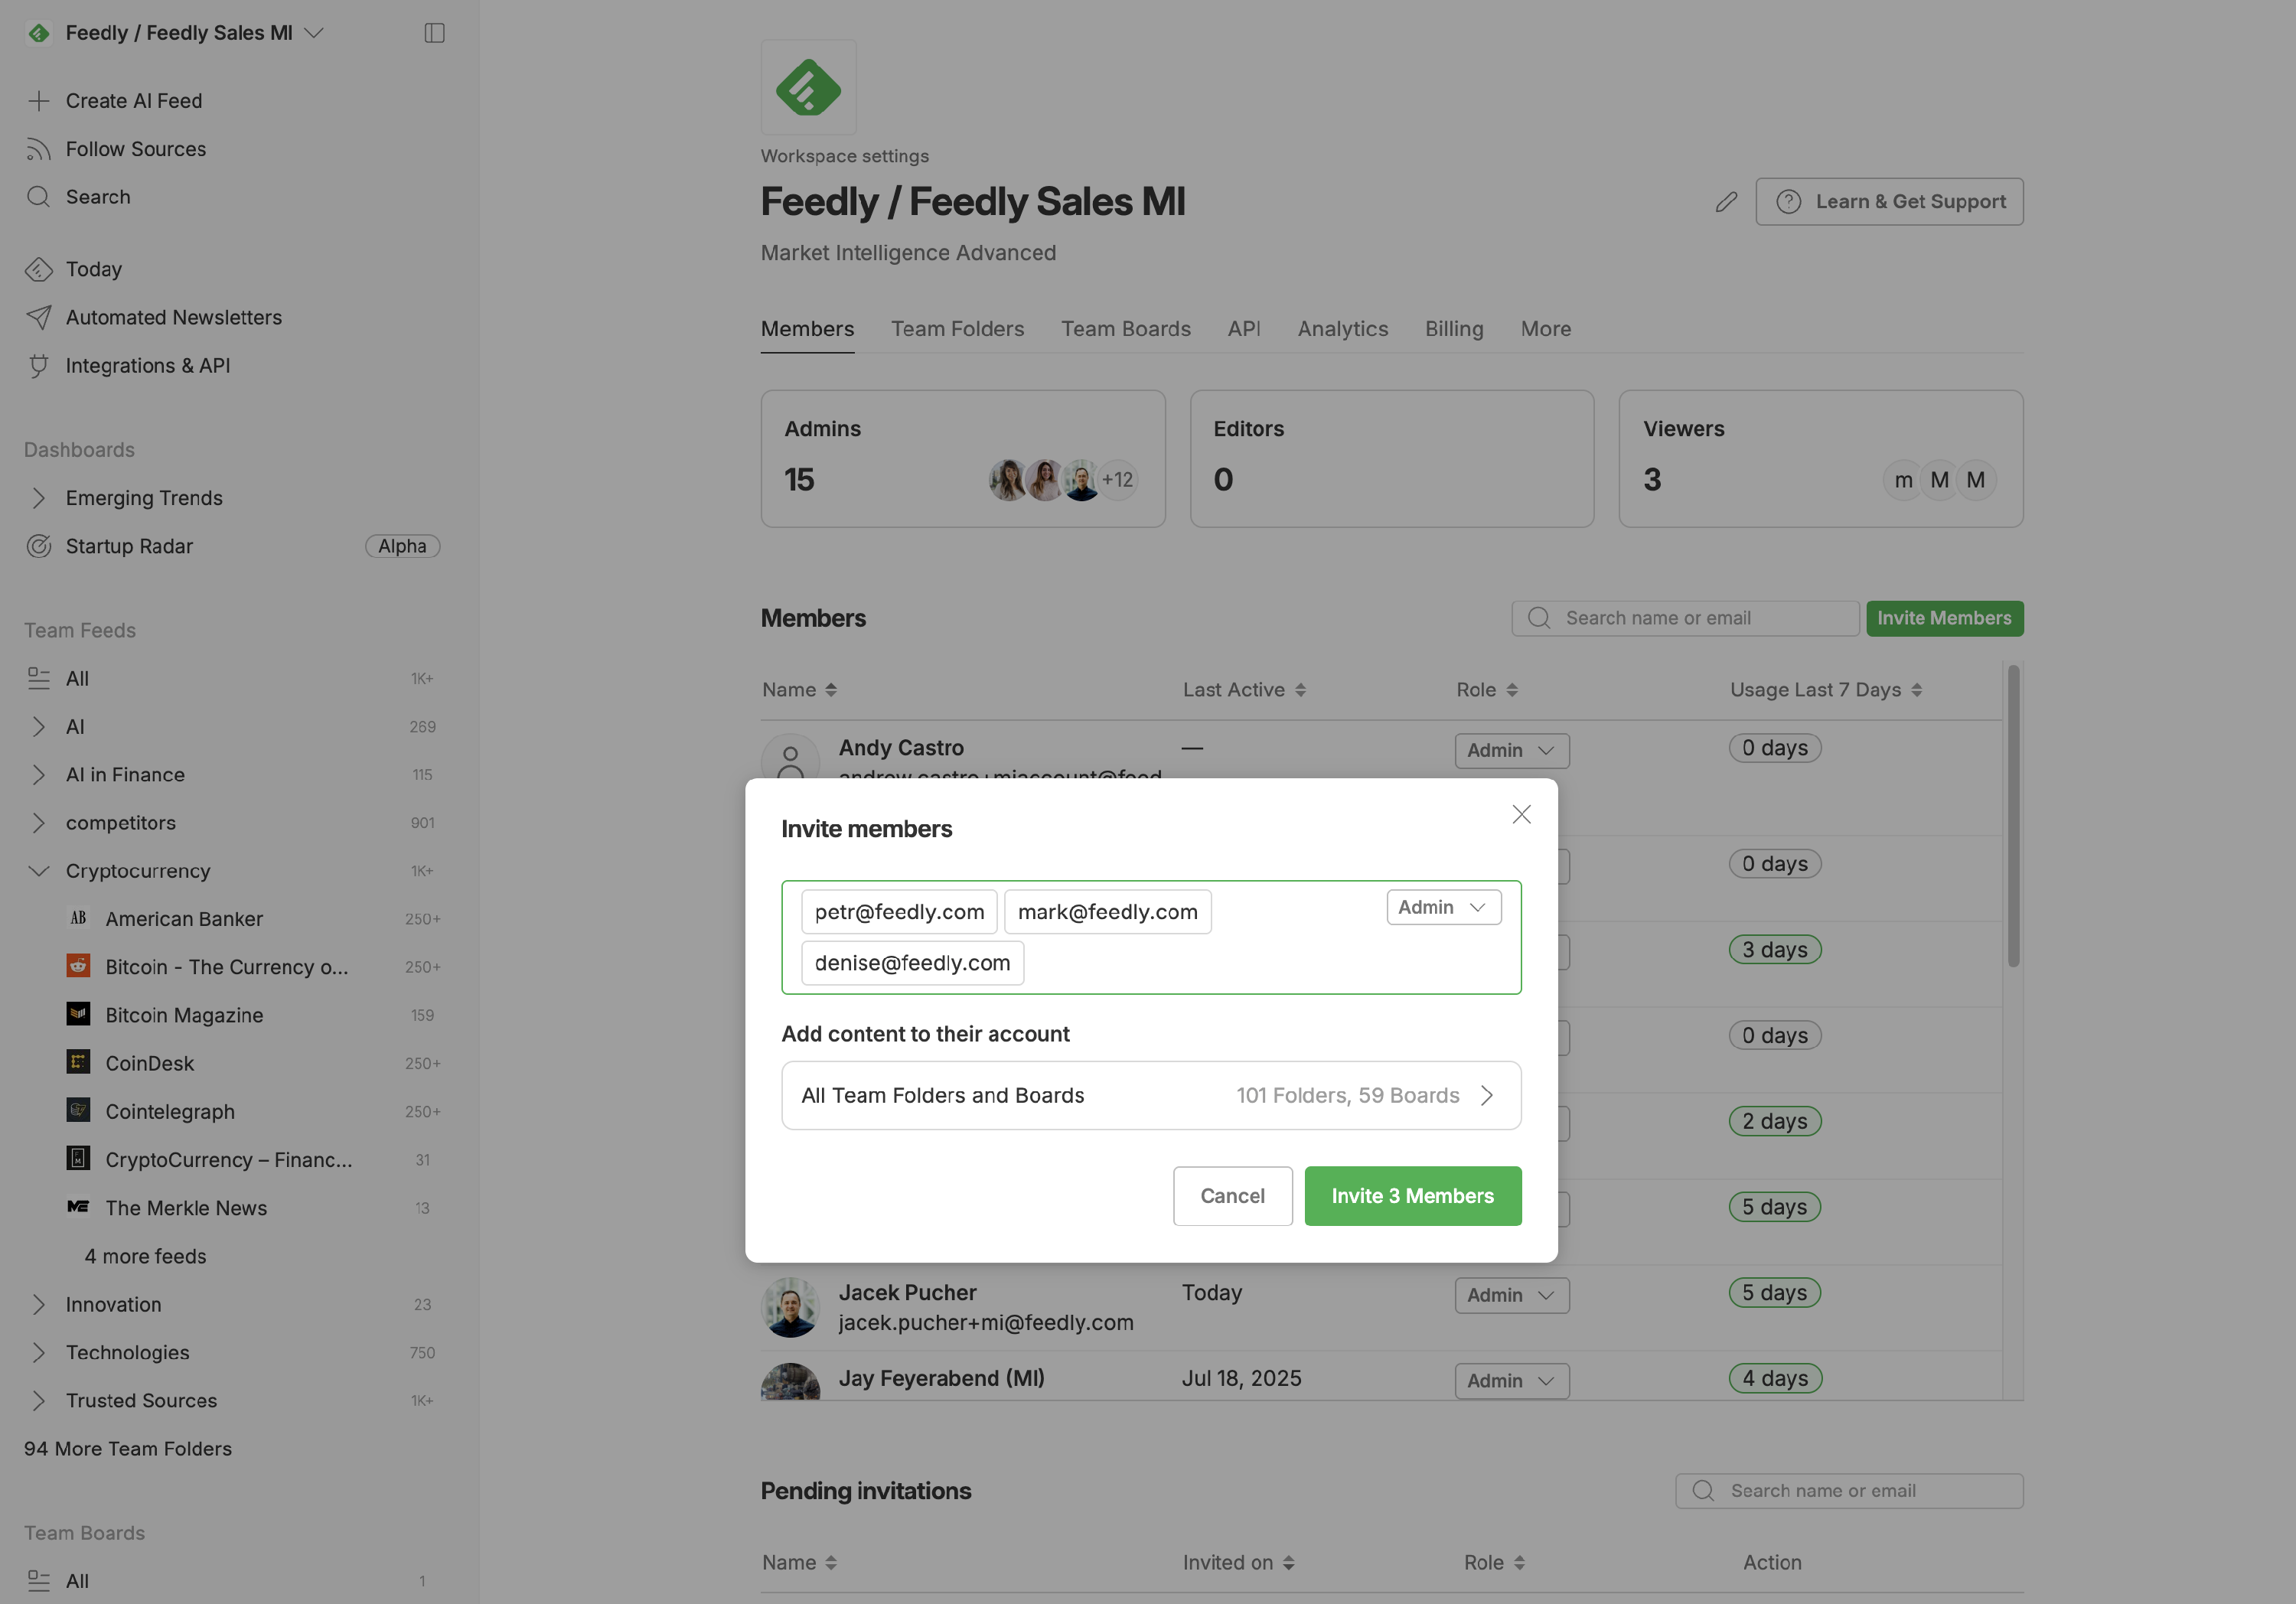Click pending invitations search field

tap(1849, 1491)
